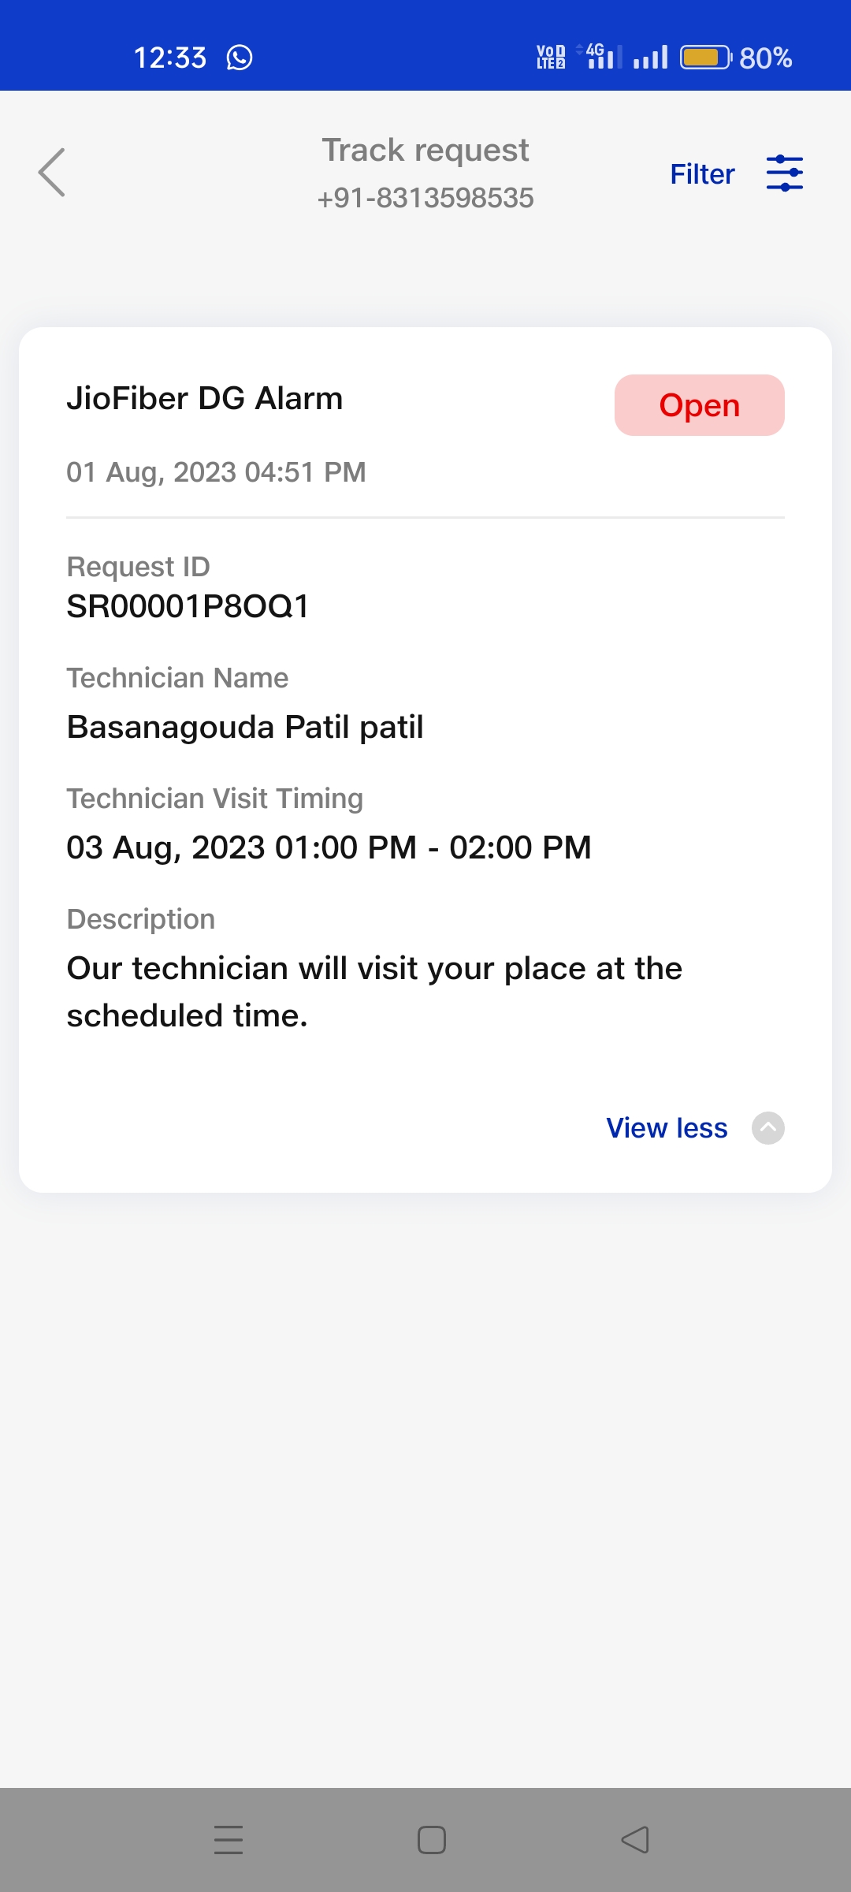The height and width of the screenshot is (1892, 851).
Task: Open the Filter option
Action: click(702, 174)
